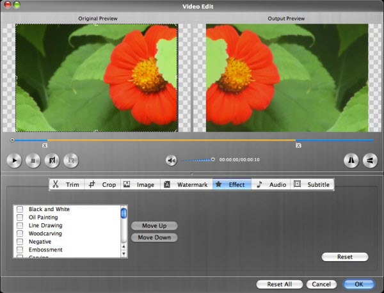Screen dimensions: 384x293
Task: Click the effects list scroll down arrow
Action: [x=124, y=254]
